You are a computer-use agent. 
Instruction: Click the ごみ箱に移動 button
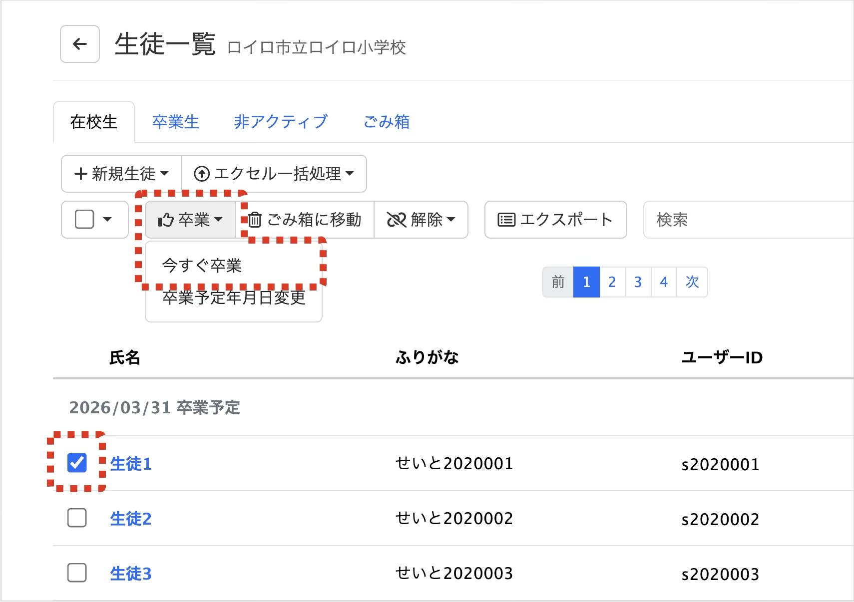coord(305,220)
